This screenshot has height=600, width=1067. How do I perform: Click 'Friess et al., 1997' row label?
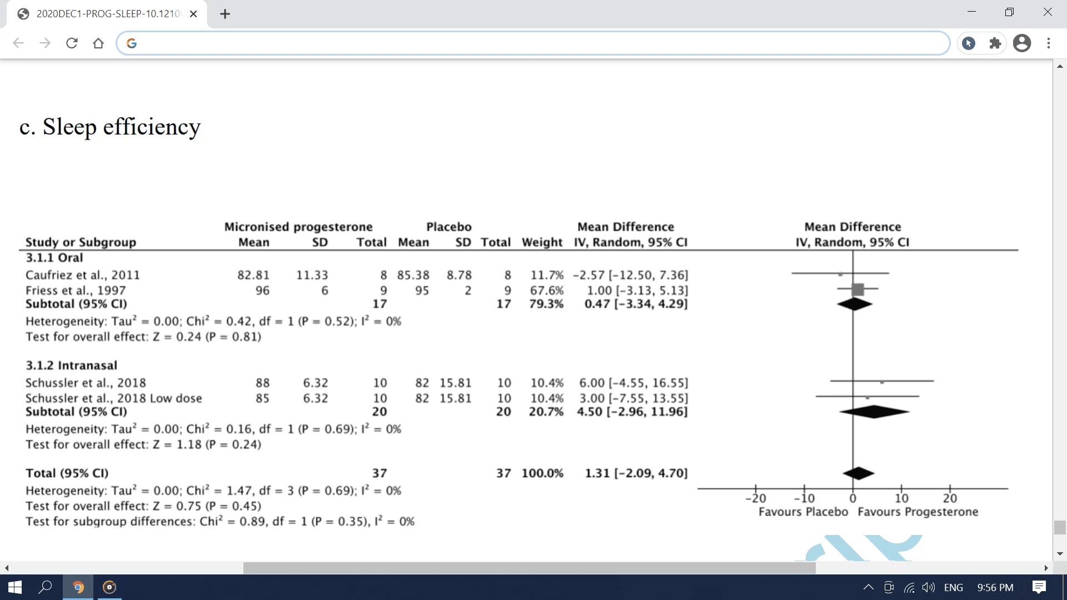point(76,291)
